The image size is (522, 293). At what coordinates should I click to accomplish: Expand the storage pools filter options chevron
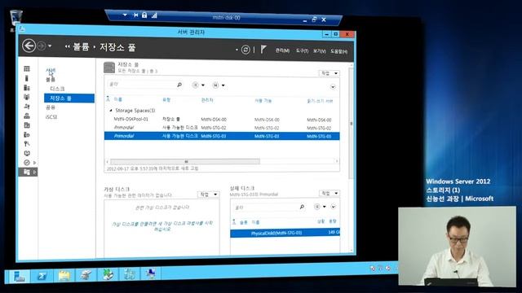(333, 87)
